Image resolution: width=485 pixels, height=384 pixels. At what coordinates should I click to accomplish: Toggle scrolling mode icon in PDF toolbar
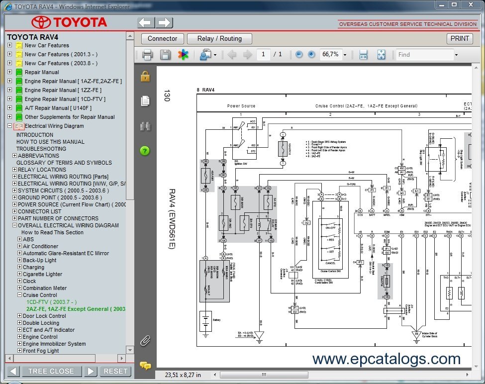point(364,55)
